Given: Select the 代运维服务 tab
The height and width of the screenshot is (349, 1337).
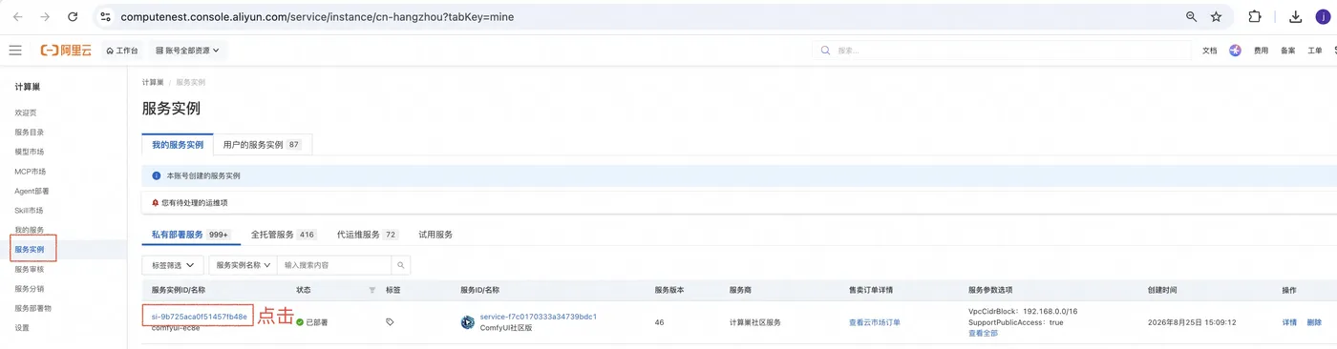Looking at the screenshot, I should (368, 234).
